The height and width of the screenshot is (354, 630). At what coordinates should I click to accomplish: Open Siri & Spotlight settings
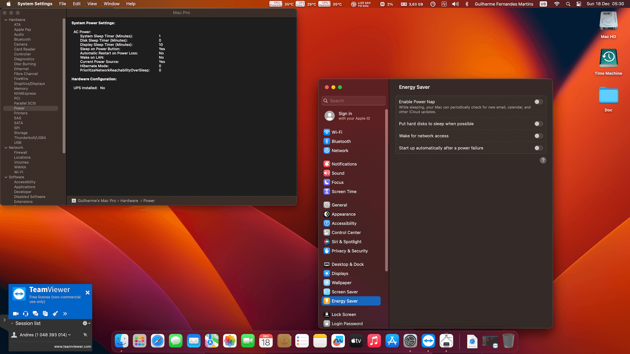click(346, 242)
